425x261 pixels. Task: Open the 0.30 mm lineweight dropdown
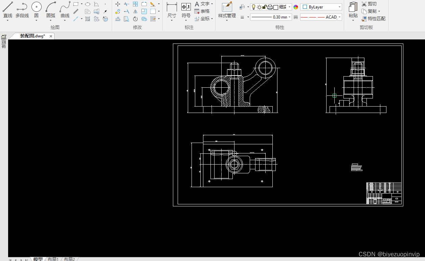pos(271,17)
